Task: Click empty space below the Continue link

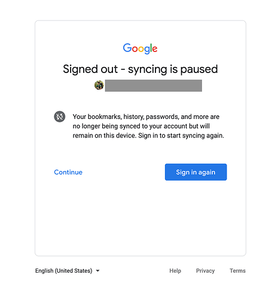Action: coord(68,199)
